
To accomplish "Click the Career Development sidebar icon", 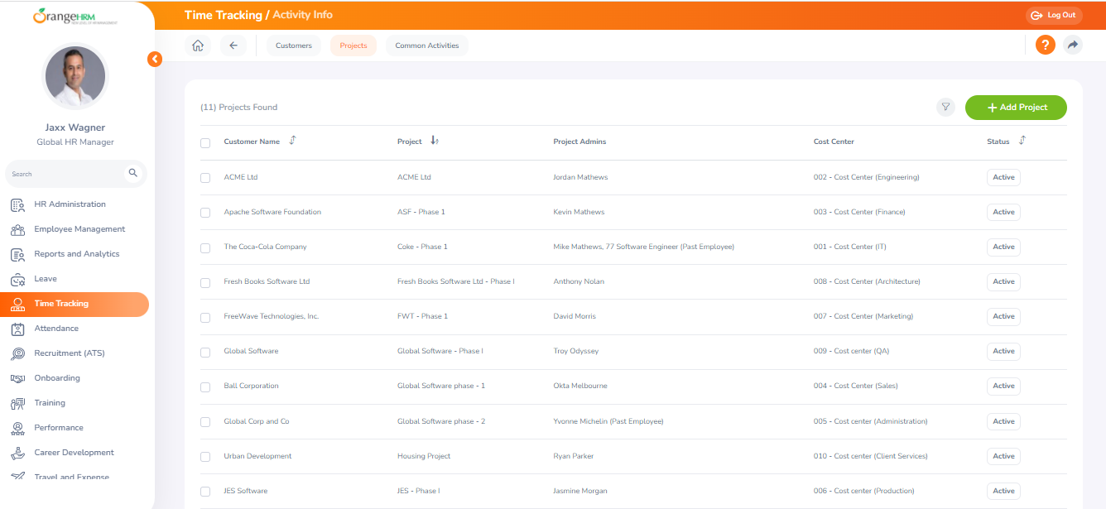I will pos(17,453).
